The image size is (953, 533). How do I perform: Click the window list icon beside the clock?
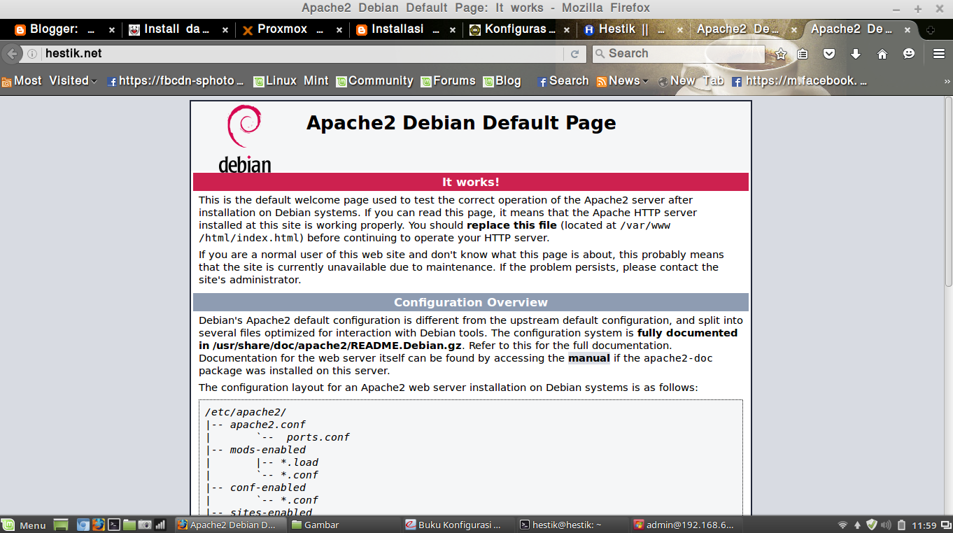(945, 525)
